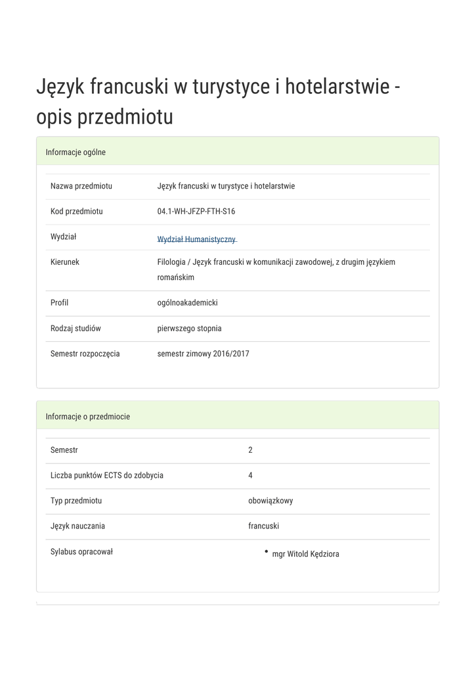Viewport: 476px width, 673px height.
Task: Click the 'Kod przedmiotu' label
Action: (76, 212)
